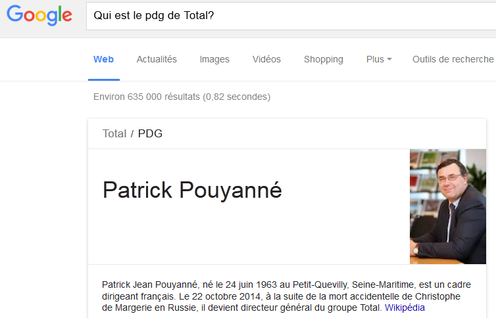This screenshot has height=318, width=496.
Task: Open the Shopping tab
Action: click(323, 59)
